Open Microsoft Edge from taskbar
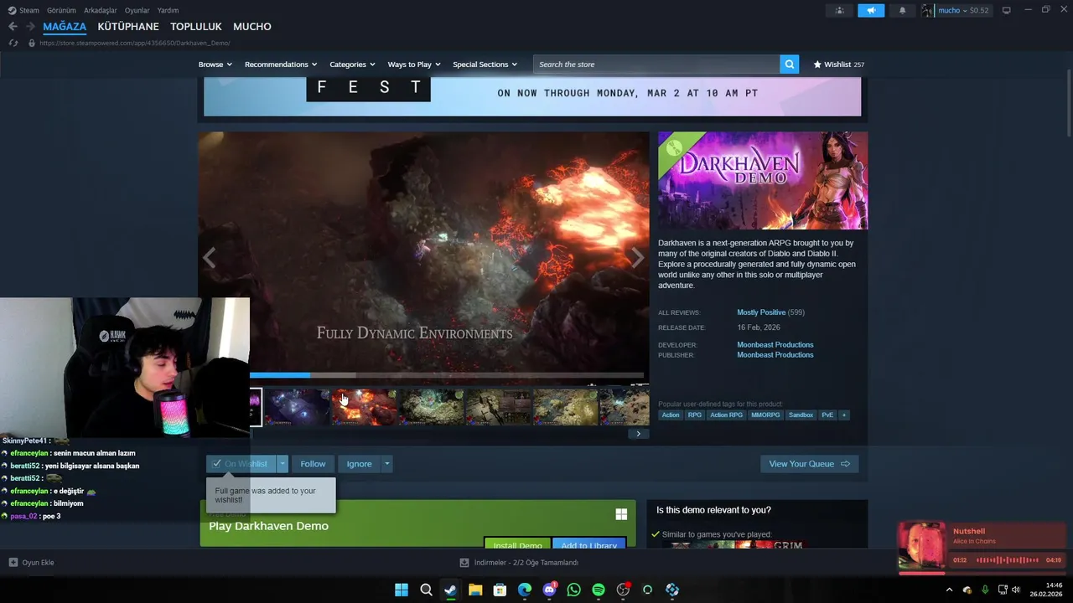Viewport: 1073px width, 603px height. pyautogui.click(x=525, y=590)
